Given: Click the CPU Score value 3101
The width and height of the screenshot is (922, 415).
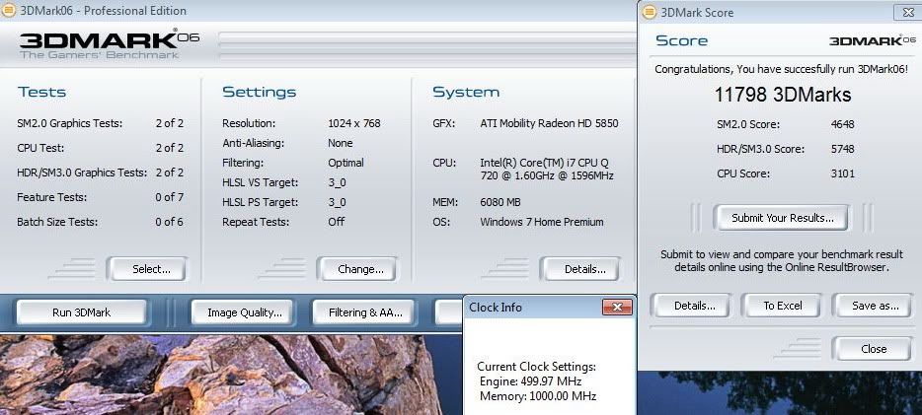Looking at the screenshot, I should click(843, 173).
